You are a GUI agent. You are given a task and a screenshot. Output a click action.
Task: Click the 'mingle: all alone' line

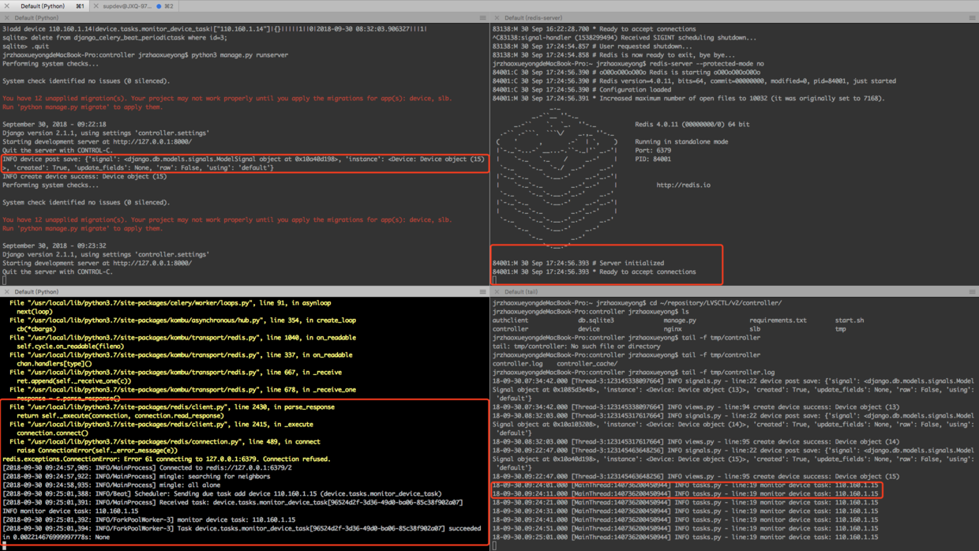pyautogui.click(x=111, y=485)
